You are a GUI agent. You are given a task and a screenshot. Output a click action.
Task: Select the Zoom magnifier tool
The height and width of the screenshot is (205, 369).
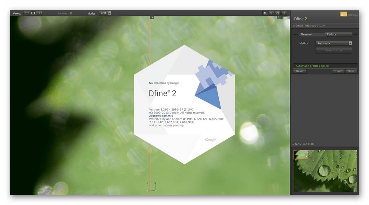(x=271, y=13)
